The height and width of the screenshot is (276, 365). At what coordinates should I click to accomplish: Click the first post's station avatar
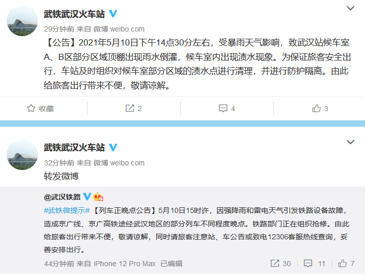coord(22,21)
